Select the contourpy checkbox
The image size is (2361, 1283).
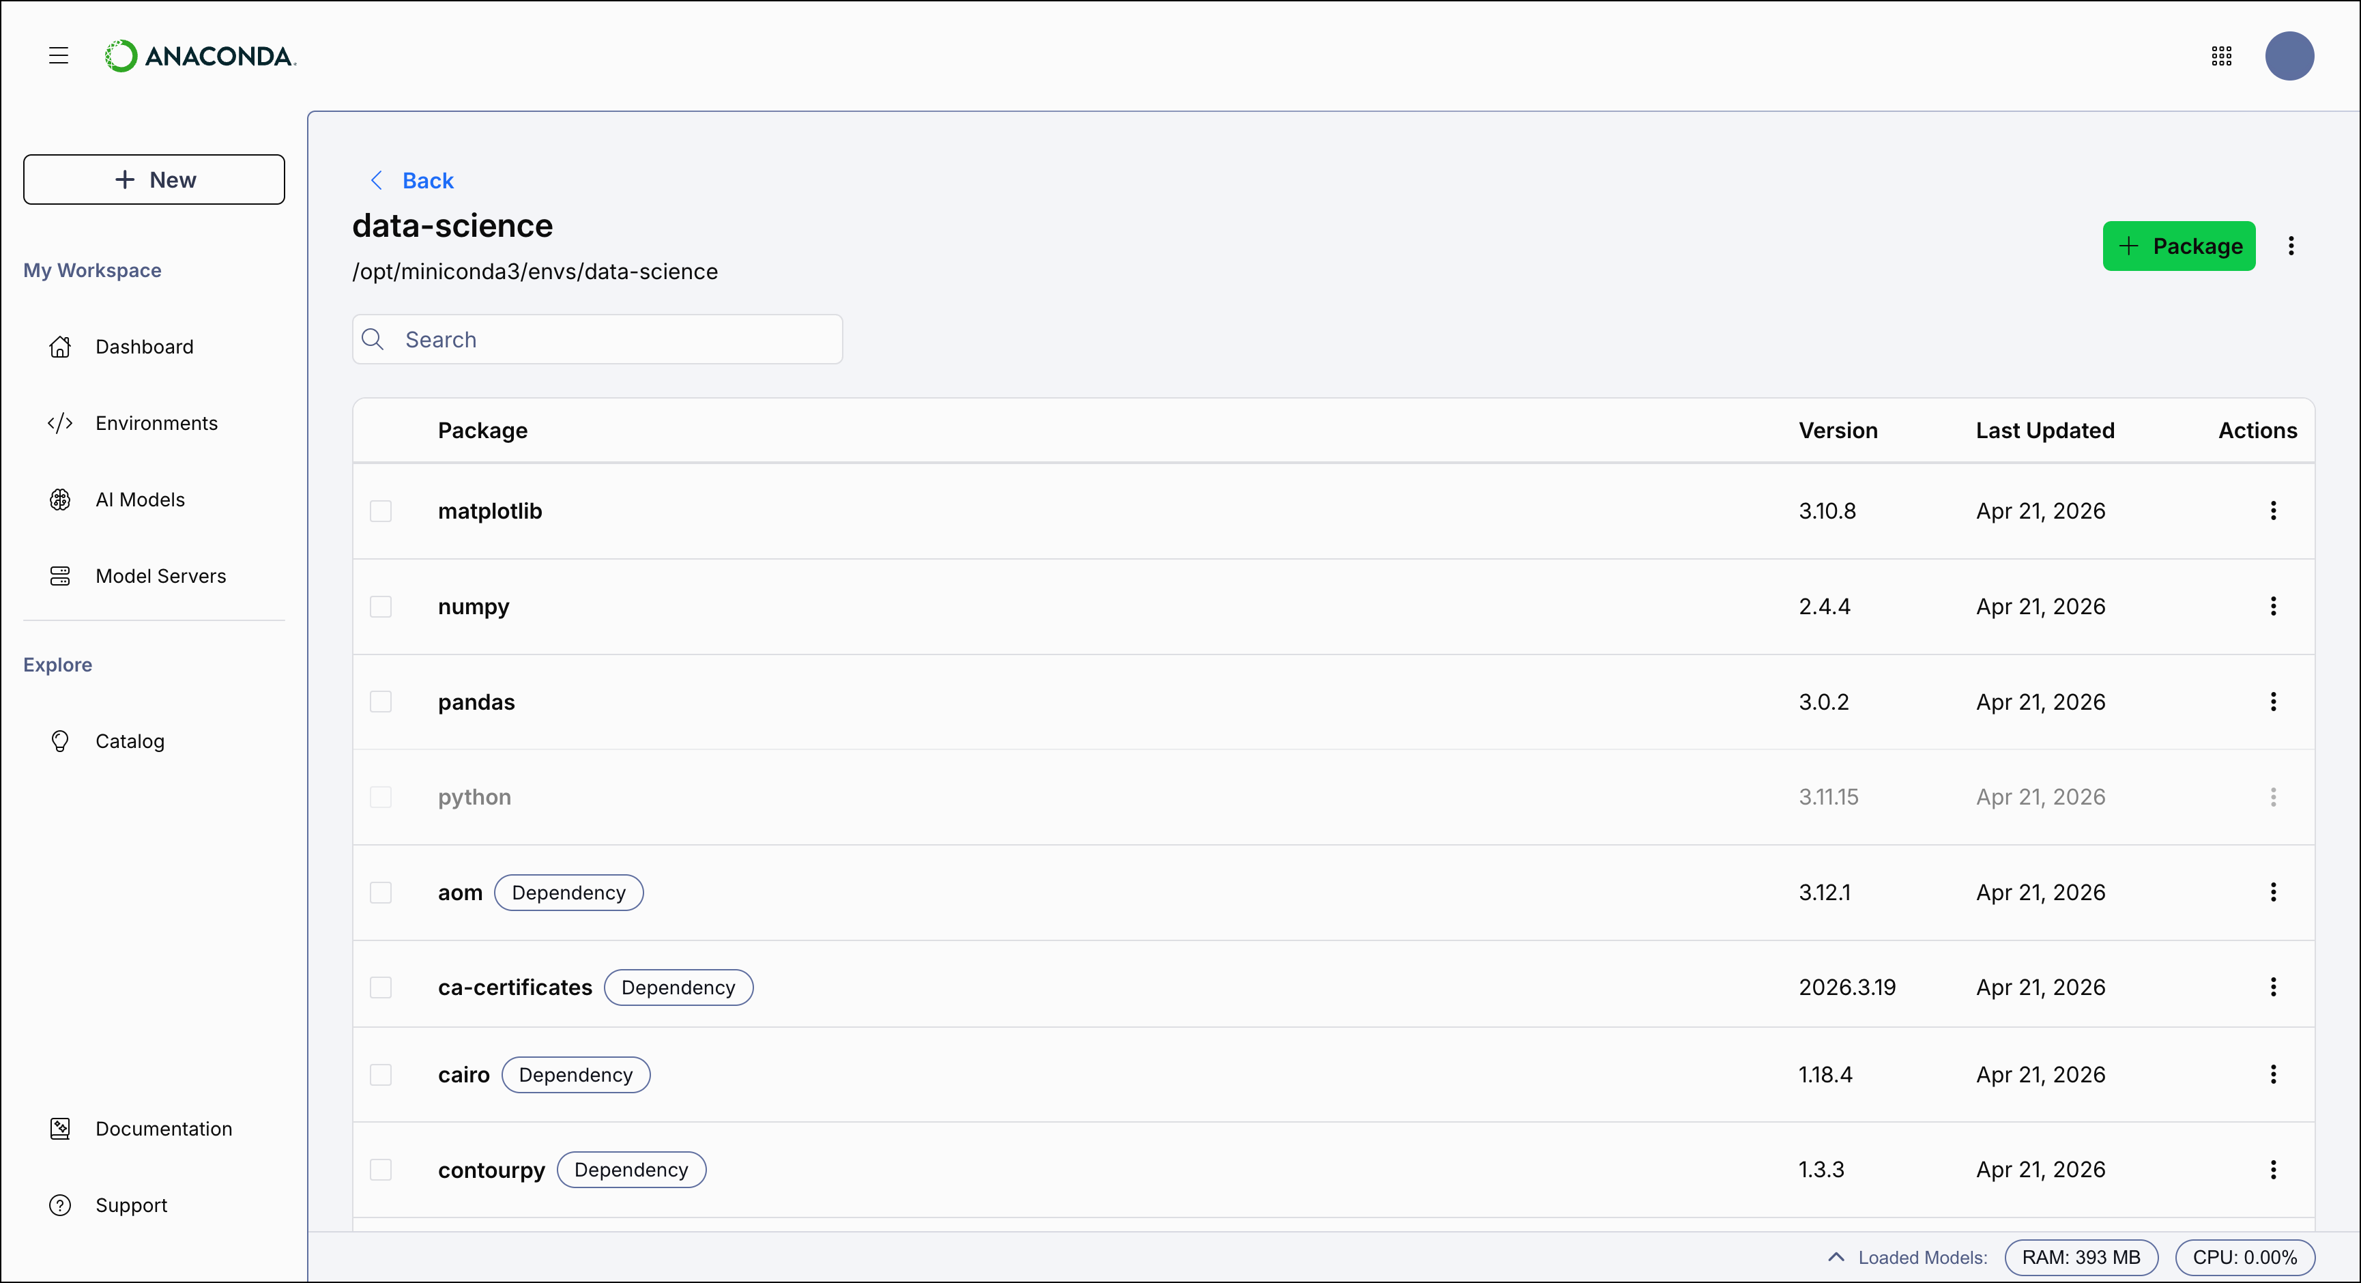pyautogui.click(x=380, y=1170)
